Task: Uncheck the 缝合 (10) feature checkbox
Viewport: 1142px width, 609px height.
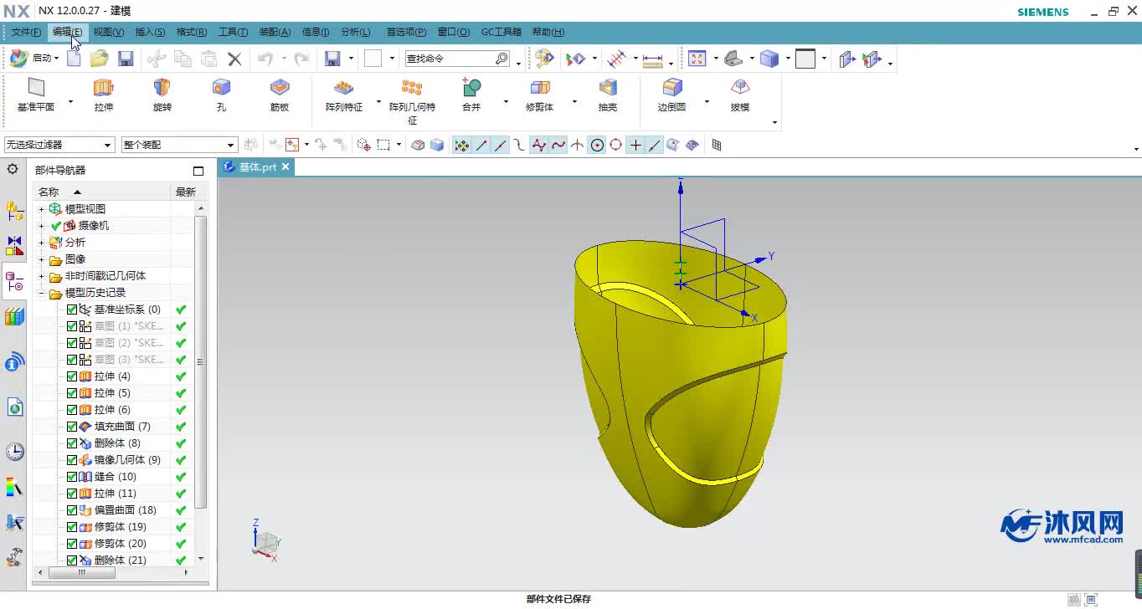Action: 72,477
